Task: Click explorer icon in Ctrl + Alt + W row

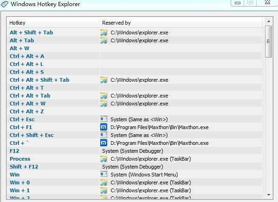Action: (x=103, y=104)
